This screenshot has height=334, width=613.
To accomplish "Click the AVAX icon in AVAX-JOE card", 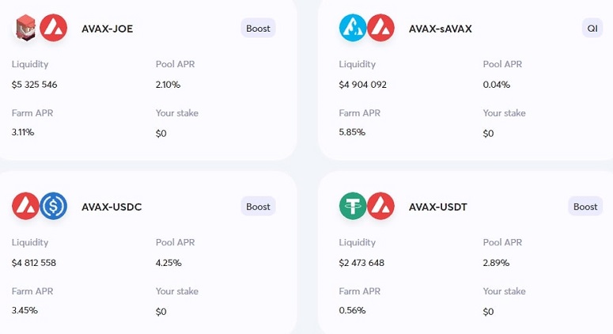I will point(54,28).
